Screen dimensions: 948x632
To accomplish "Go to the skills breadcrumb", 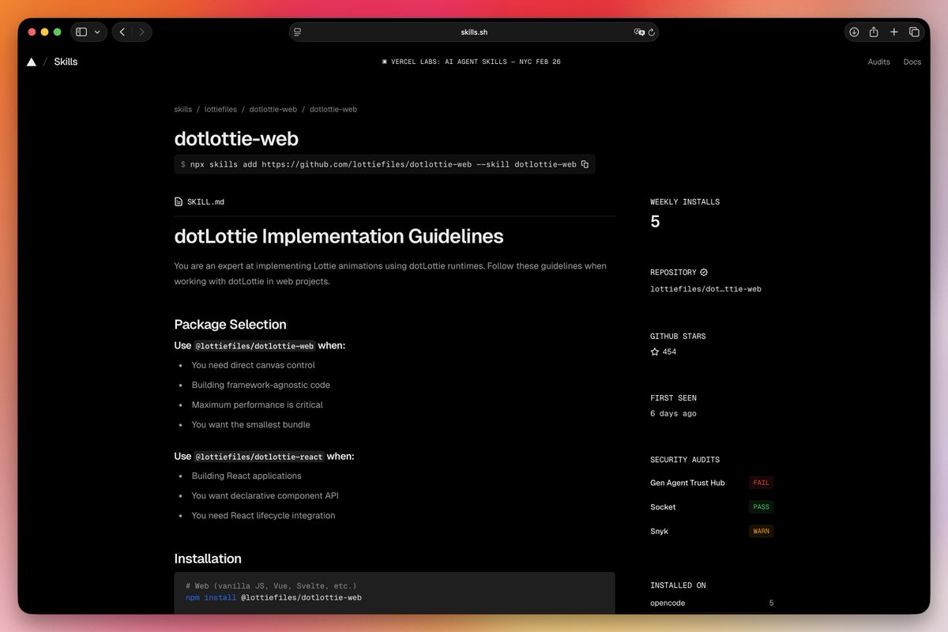I will tap(183, 109).
